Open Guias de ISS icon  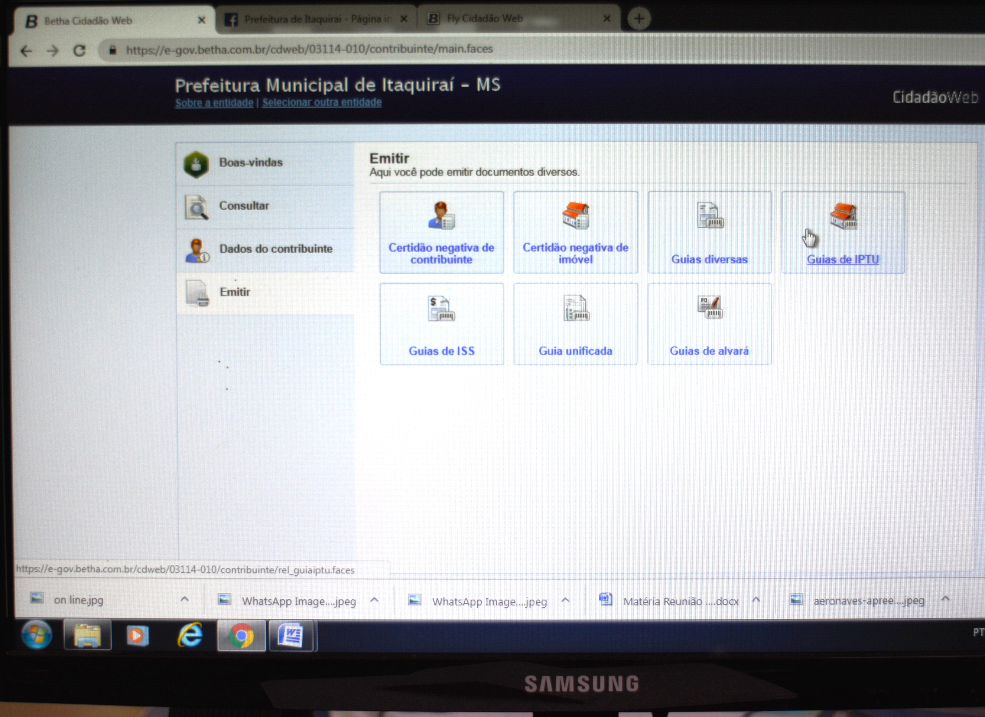click(441, 308)
